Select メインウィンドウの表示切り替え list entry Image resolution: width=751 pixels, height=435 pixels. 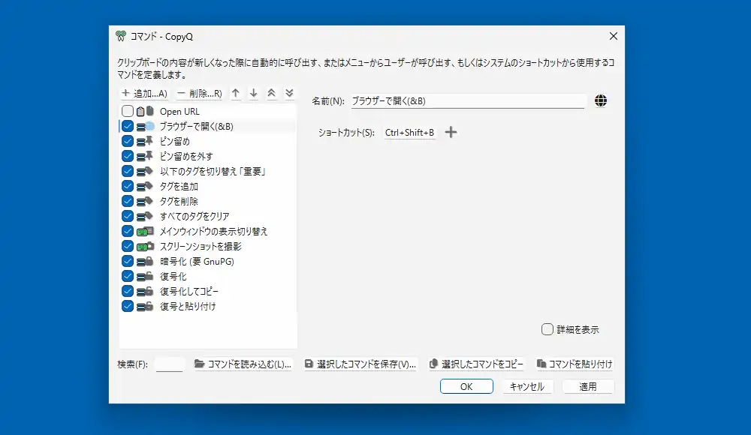213,232
